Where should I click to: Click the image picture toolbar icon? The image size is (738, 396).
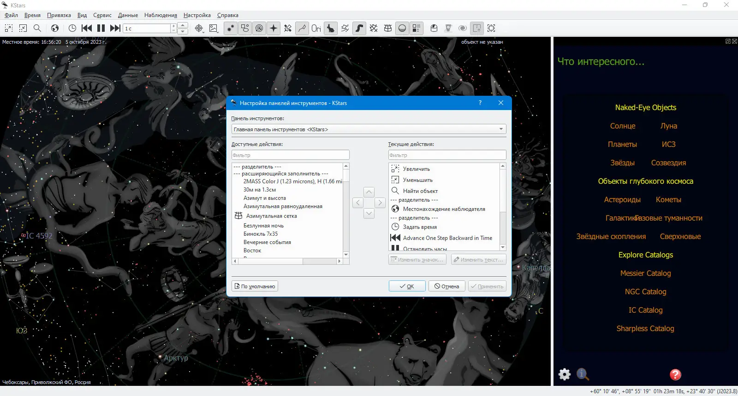(213, 28)
